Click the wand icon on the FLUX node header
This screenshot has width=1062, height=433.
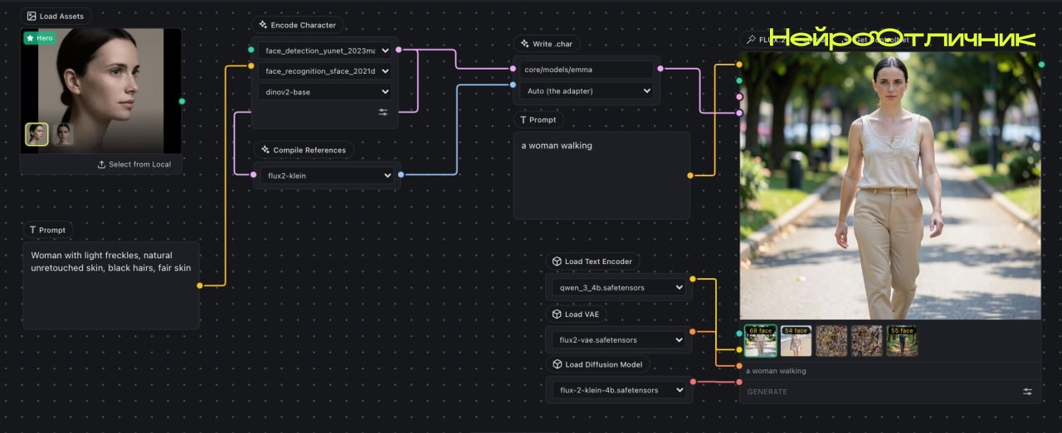tap(752, 39)
